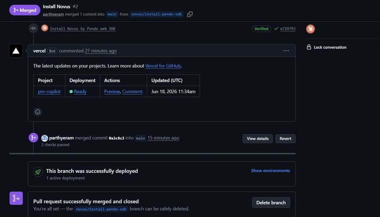Click the purple merge icon beside merged and closed
The width and height of the screenshot is (380, 217).
(x=16, y=198)
